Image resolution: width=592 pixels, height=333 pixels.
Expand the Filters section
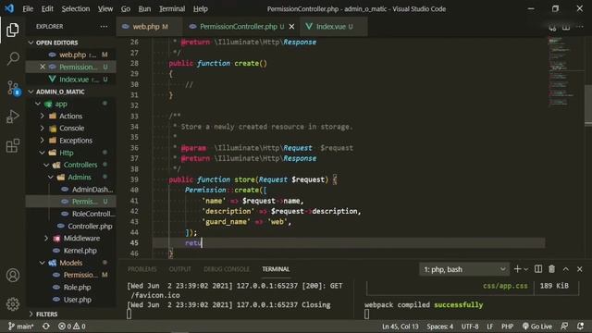[x=31, y=314]
